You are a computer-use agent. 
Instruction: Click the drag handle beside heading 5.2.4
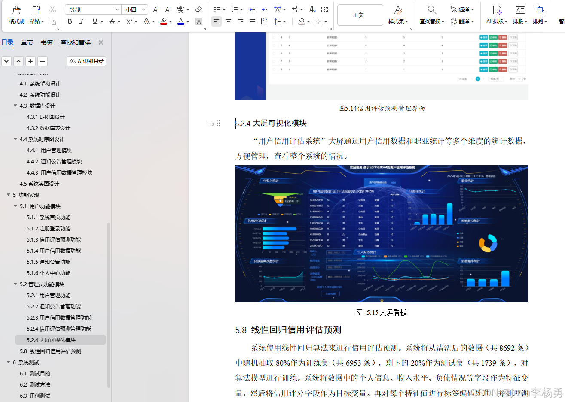tap(218, 123)
